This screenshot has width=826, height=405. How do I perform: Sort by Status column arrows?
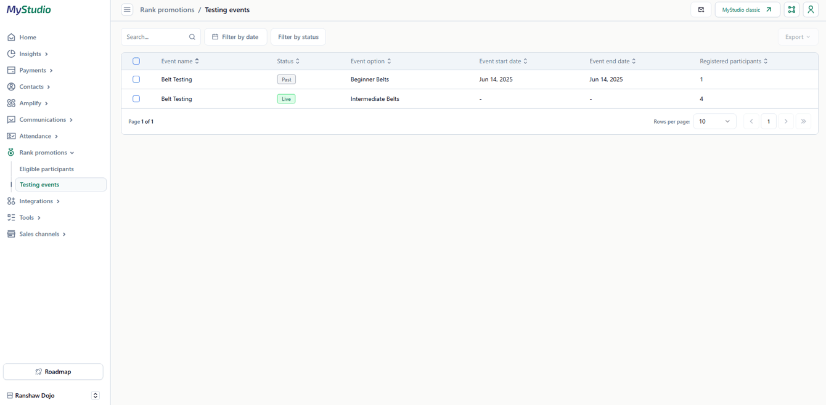coord(298,62)
